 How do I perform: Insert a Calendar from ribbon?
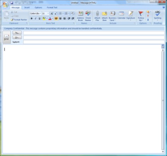121,15
